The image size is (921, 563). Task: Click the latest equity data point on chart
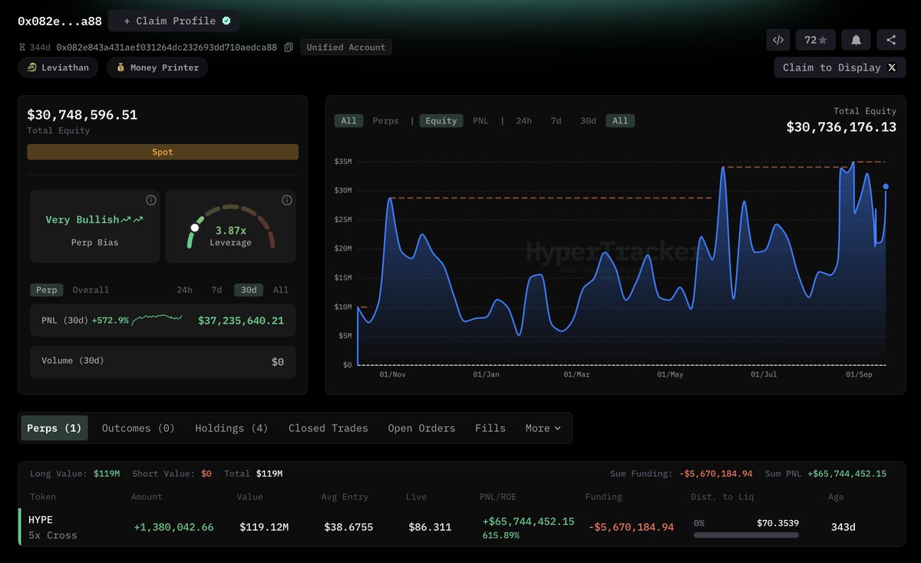pos(886,186)
